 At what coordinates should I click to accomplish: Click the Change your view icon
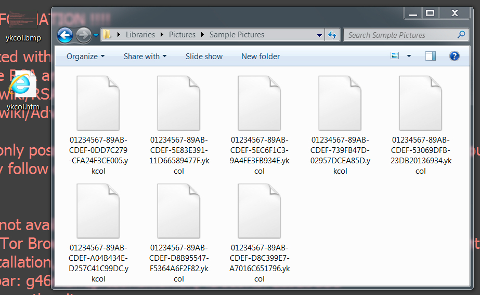pyautogui.click(x=395, y=56)
